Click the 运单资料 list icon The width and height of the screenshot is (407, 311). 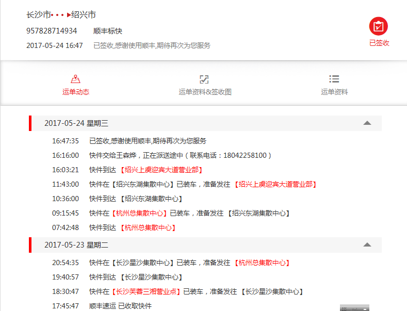[x=334, y=79]
